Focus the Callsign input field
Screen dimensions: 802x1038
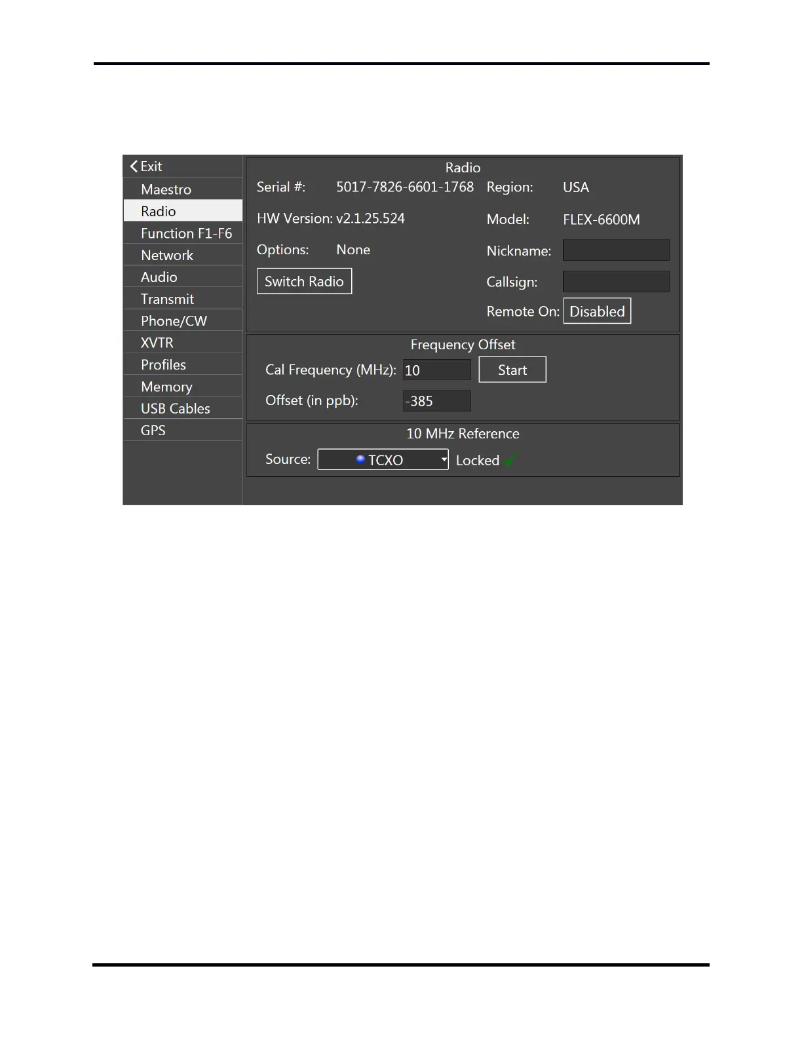click(616, 281)
